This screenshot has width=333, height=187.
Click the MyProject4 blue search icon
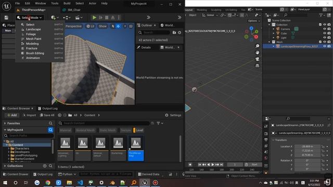[x=50, y=130]
